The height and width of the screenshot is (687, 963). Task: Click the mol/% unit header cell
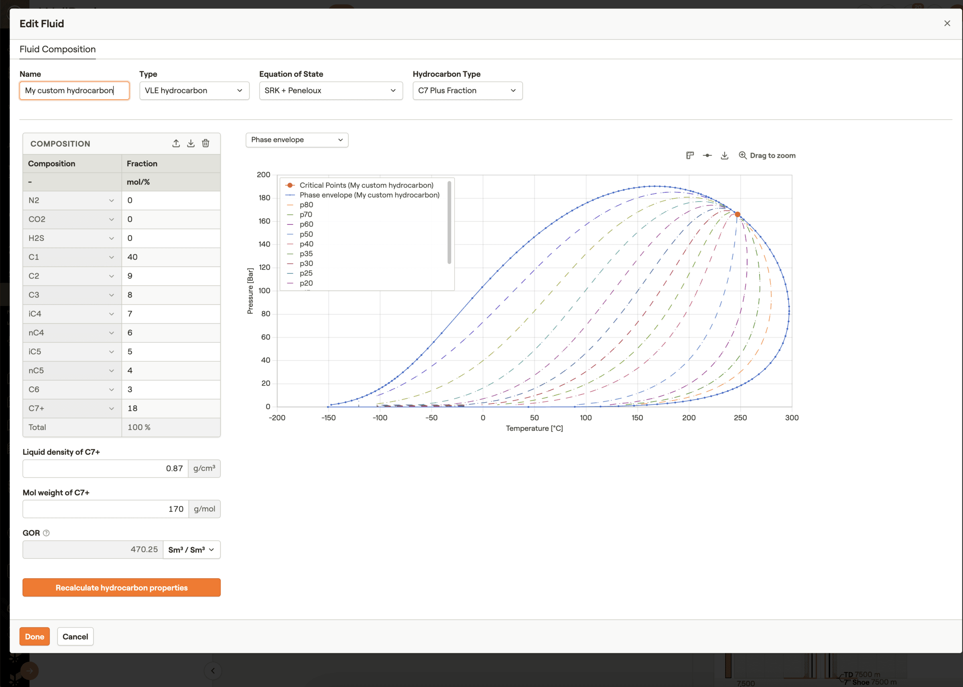(171, 182)
